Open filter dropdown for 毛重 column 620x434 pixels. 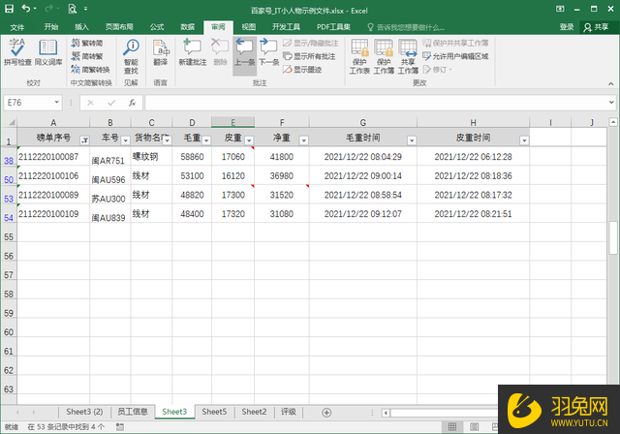206,140
